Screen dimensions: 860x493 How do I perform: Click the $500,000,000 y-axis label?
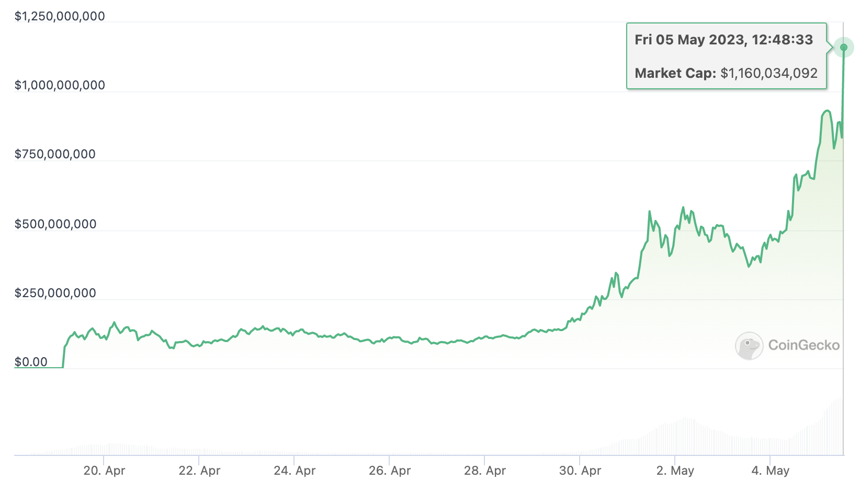point(55,224)
